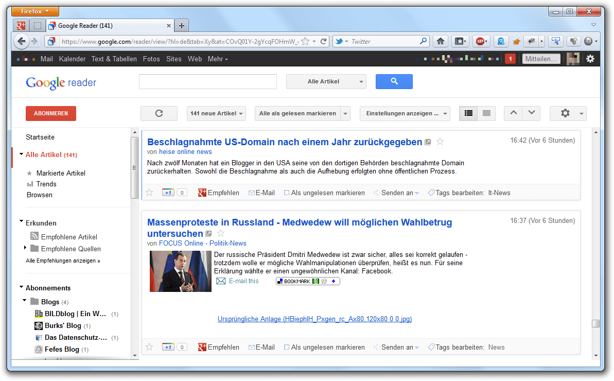The width and height of the screenshot is (614, 381).
Task: Click the ABONNIEREN button
Action: click(51, 114)
